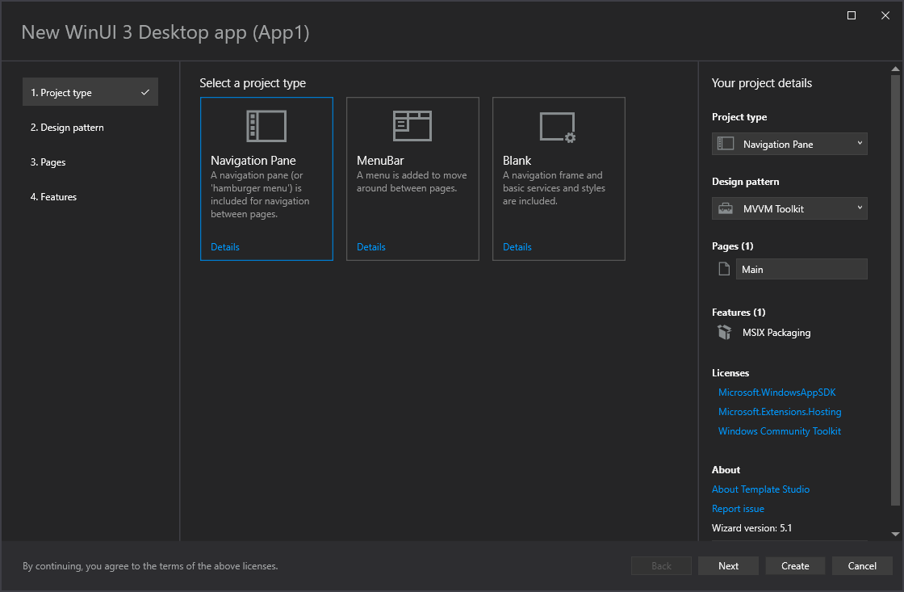Viewport: 904px width, 592px height.
Task: Click the Navigation Pane card's hamburger menu icon
Action: (x=266, y=125)
